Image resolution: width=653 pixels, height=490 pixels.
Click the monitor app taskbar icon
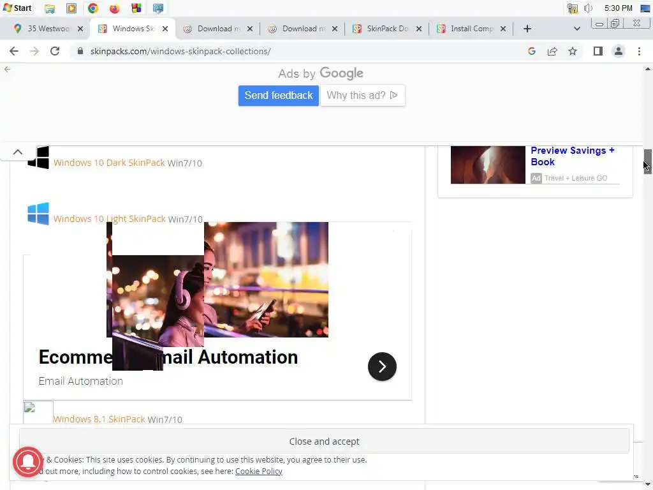[158, 8]
